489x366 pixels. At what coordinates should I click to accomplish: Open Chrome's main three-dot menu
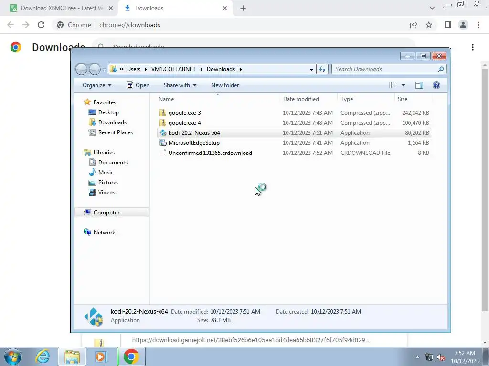pyautogui.click(x=478, y=25)
